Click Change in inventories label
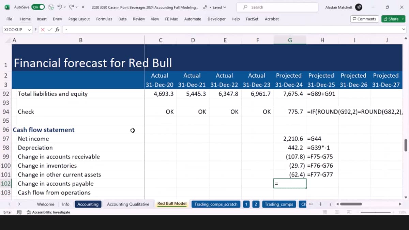This screenshot has height=230, width=409. coord(47,166)
